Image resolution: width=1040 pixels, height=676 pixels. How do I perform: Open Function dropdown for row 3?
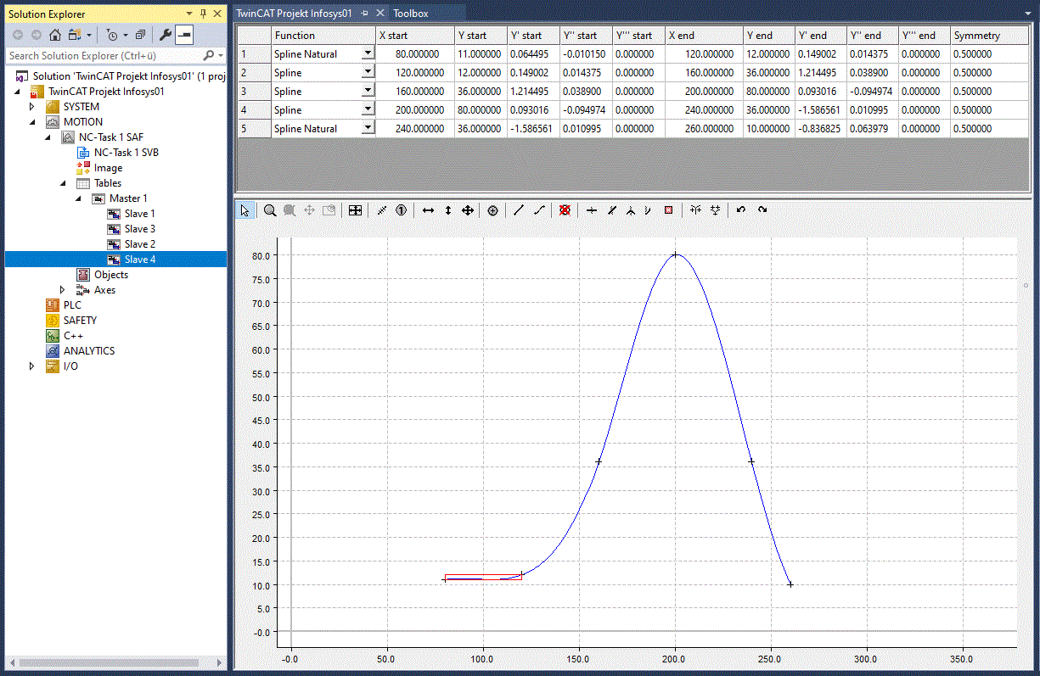pos(368,91)
